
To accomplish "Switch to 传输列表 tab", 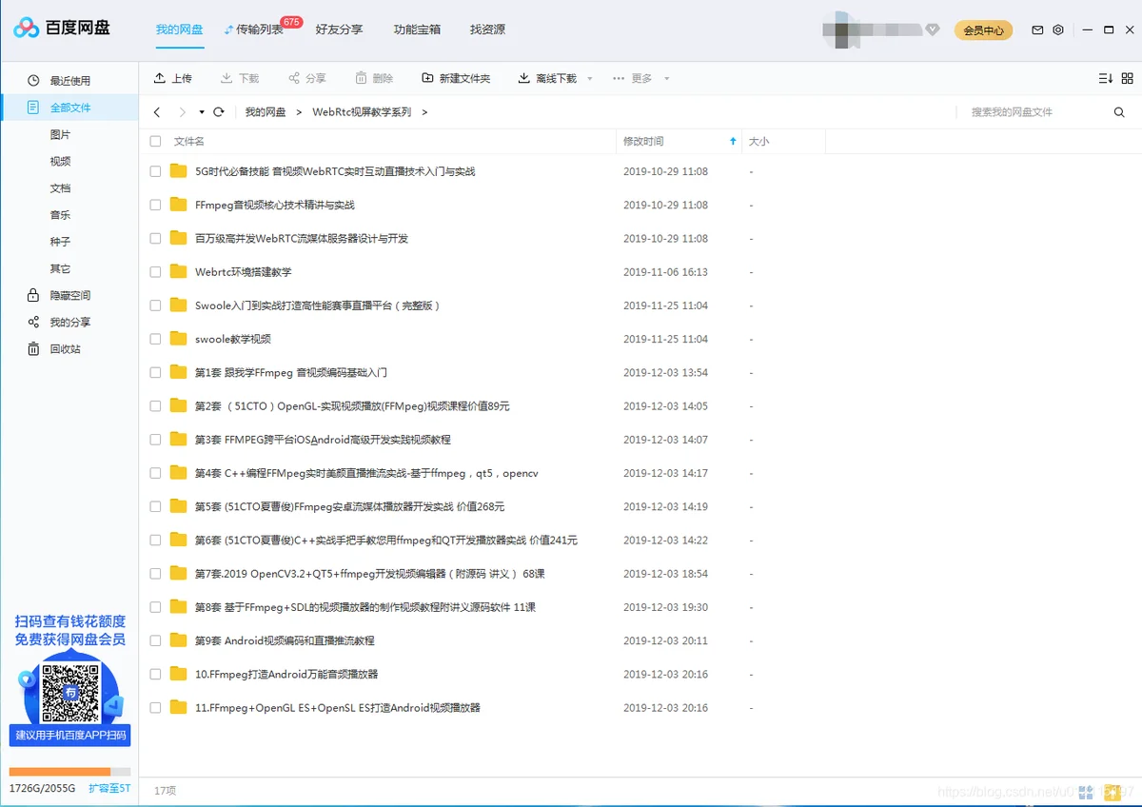I will (x=254, y=30).
